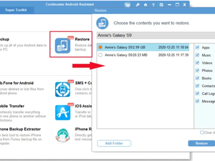Click the Backup heading in Super Toolkit

[x=5, y=39]
